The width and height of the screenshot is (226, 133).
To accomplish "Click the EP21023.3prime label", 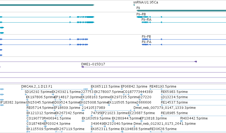I will [114, 113].
